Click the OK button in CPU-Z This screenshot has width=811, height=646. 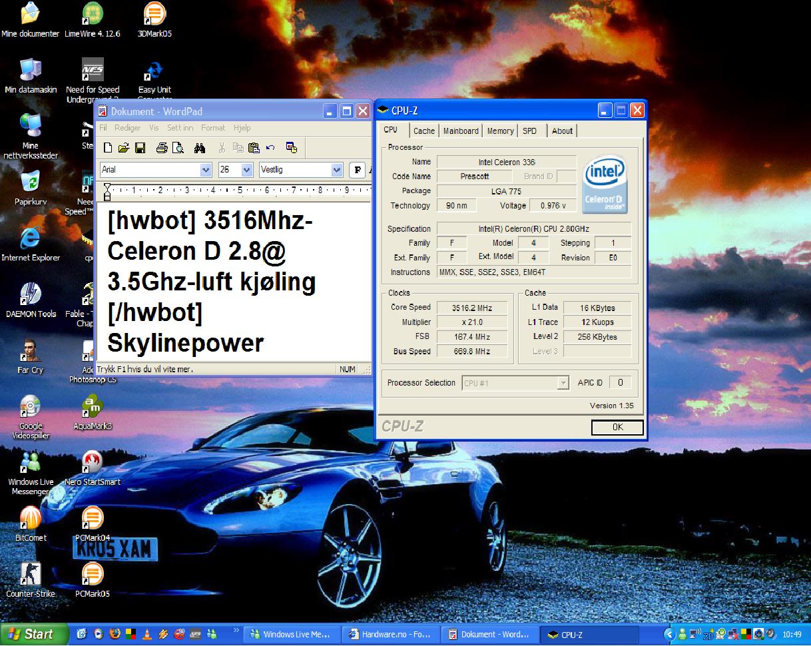[617, 428]
